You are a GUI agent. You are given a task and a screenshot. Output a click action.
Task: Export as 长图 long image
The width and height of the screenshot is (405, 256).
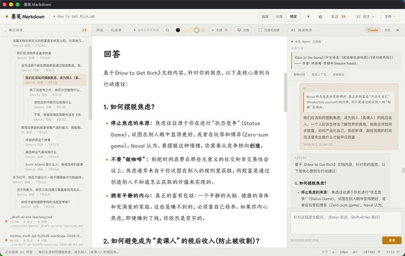click(x=243, y=30)
